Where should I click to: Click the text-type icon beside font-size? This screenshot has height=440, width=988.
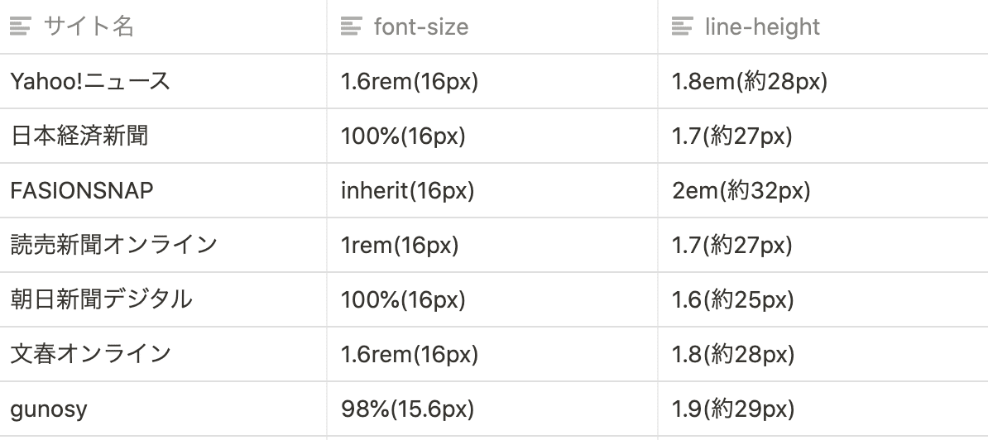click(352, 27)
